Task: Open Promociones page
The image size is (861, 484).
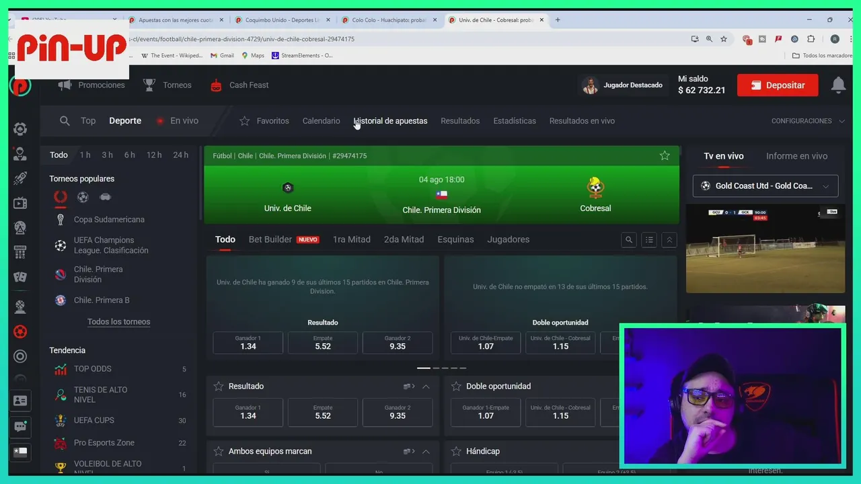Action: click(x=91, y=85)
